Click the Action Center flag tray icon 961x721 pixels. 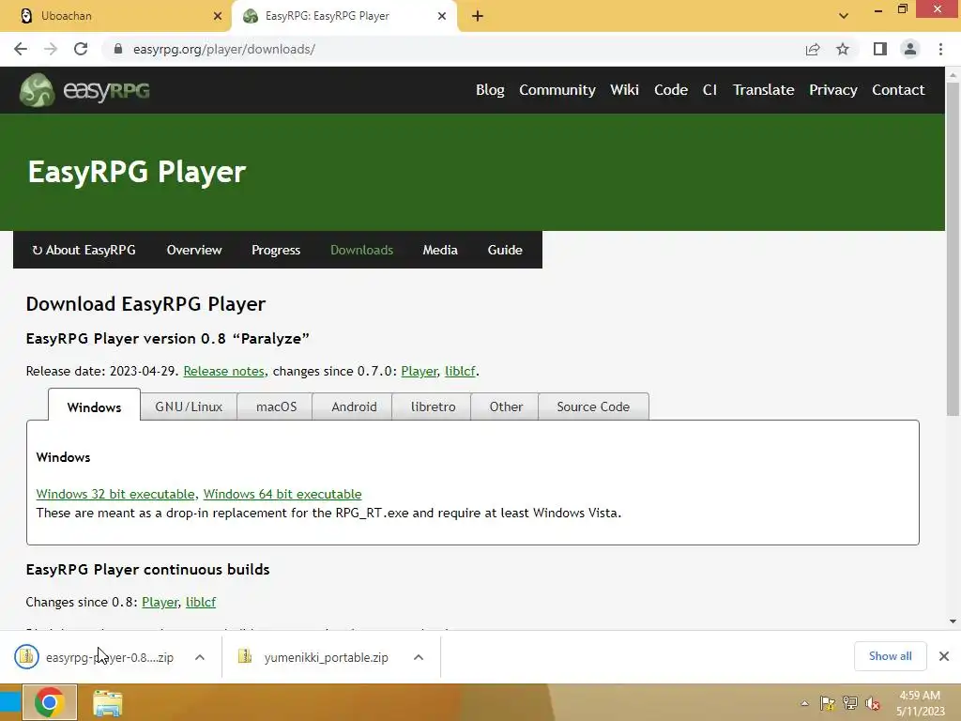click(828, 703)
